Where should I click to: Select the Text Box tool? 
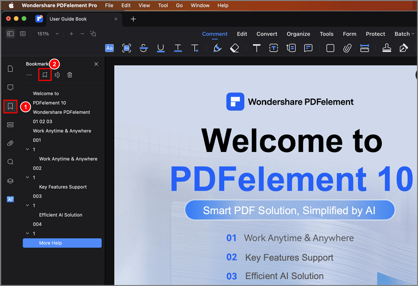pyautogui.click(x=274, y=48)
